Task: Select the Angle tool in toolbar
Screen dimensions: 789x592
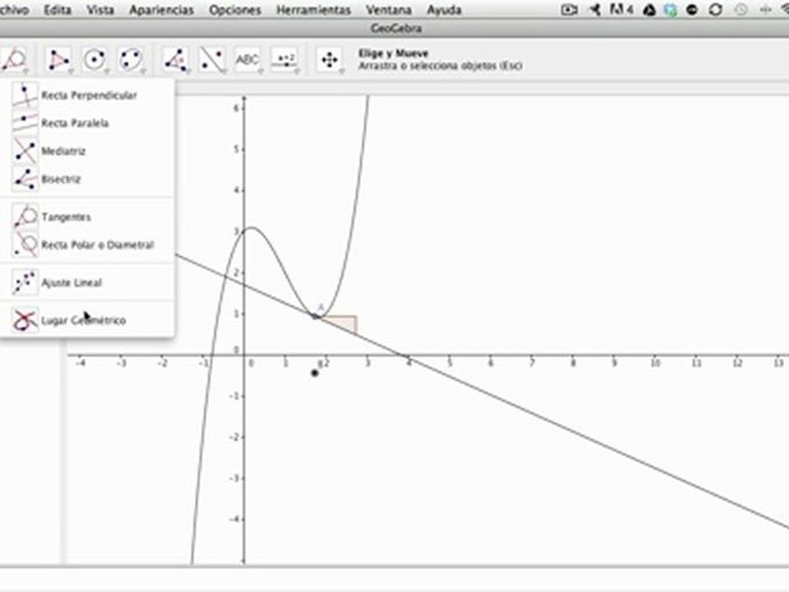Action: coord(175,60)
